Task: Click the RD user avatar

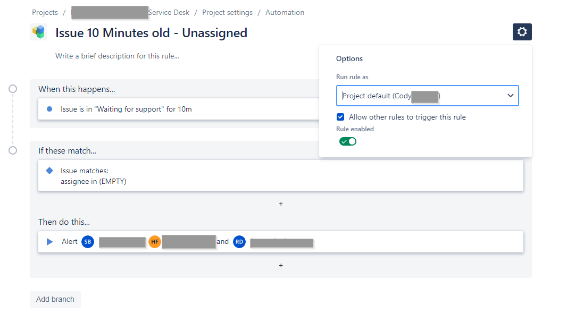Action: [239, 242]
